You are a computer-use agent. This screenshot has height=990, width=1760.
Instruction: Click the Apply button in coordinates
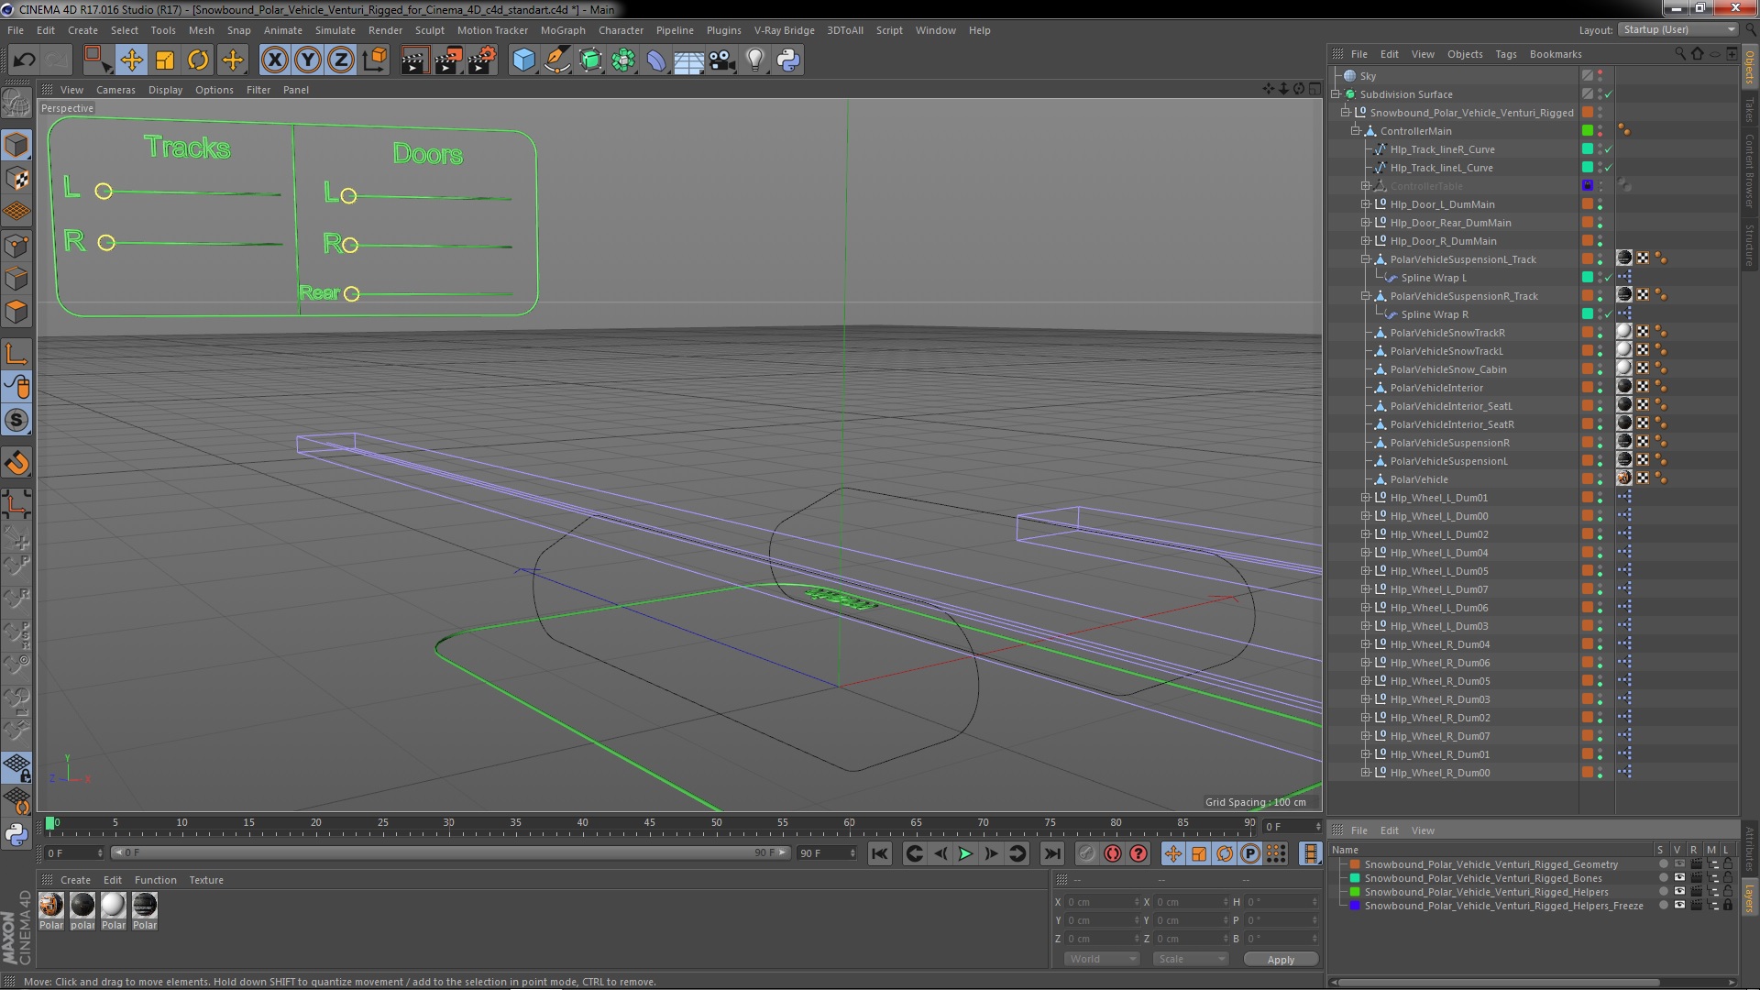pos(1281,960)
